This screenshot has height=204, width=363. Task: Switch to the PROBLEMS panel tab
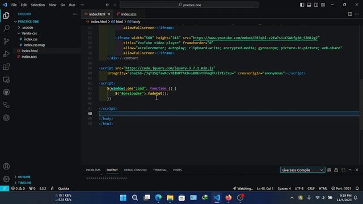[x=93, y=170]
